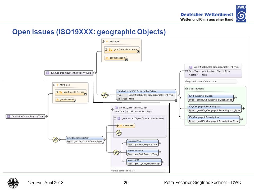
Task: Expand the lower gco:ObjectReference node
Action: tap(57, 92)
